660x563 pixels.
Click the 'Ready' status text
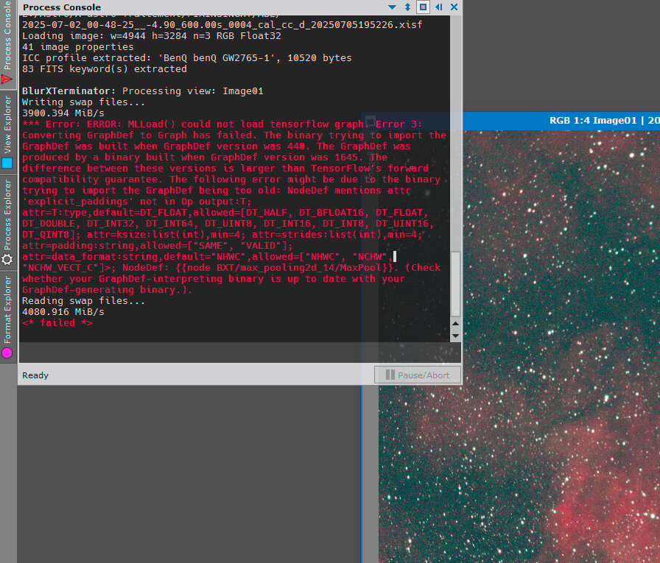[35, 375]
